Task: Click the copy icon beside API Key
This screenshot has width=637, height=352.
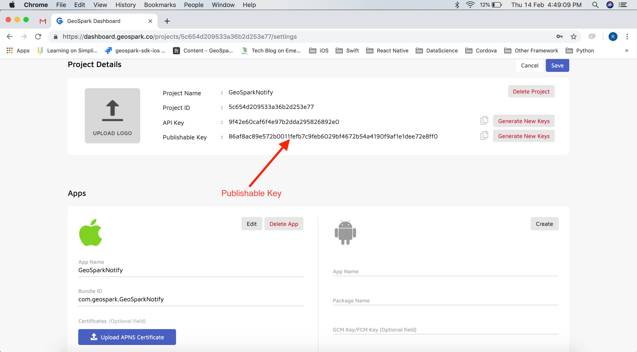Action: 484,120
